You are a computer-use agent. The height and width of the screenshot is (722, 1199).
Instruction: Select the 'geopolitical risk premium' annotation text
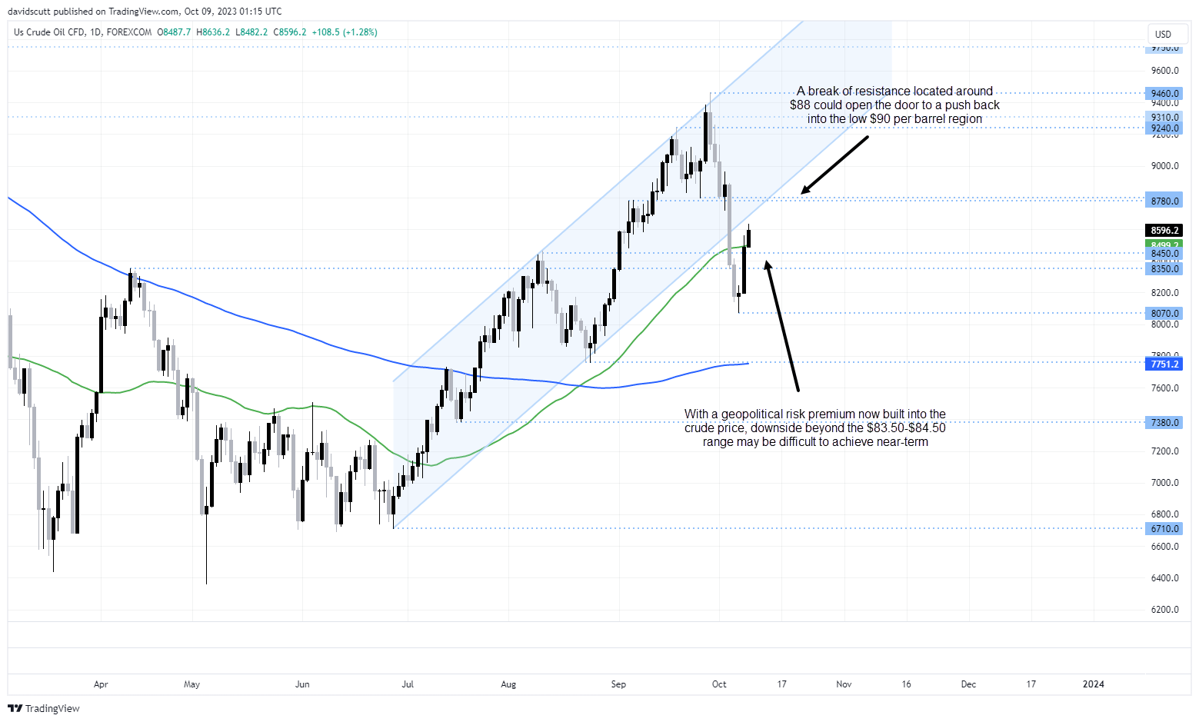coord(815,428)
